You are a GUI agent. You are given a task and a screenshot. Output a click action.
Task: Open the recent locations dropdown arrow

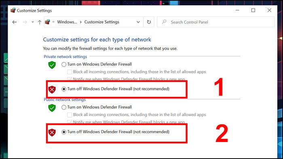click(33, 22)
